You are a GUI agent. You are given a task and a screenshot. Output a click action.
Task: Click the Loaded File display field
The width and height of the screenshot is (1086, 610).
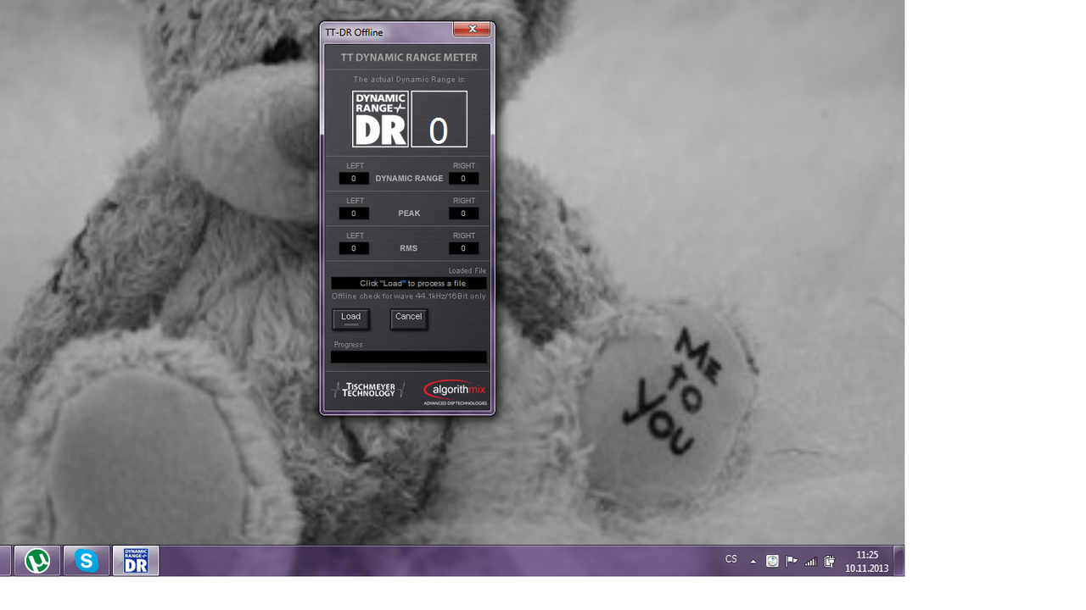409,283
